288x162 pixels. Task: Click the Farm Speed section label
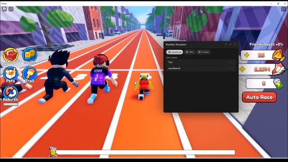tap(171, 58)
